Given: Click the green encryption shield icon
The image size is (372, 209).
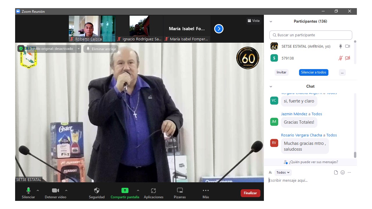Looking at the screenshot, I should click(21, 49).
